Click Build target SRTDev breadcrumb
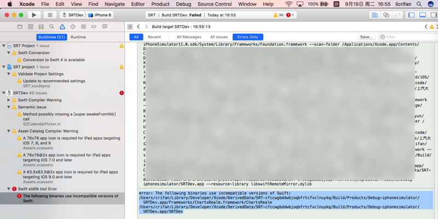Image resolution: width=438 pixels, height=219 pixels. pos(181,27)
